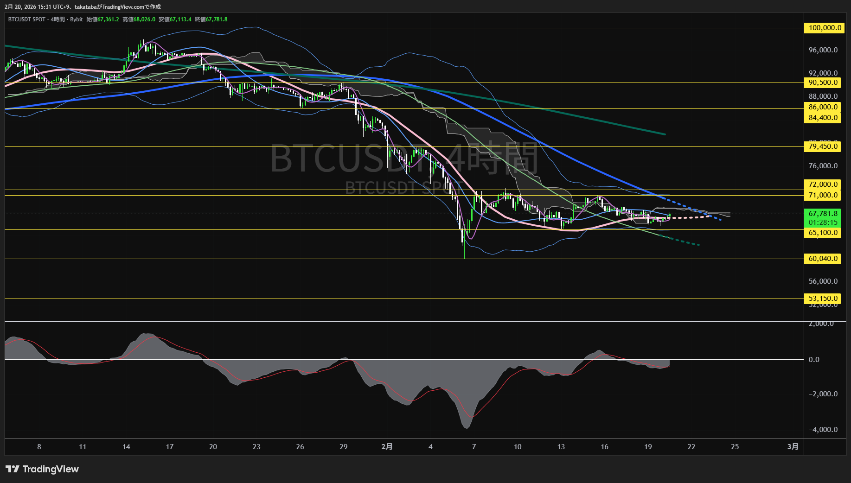The width and height of the screenshot is (851, 483).
Task: Click the TradingView logo at the bottom
Action: point(42,469)
